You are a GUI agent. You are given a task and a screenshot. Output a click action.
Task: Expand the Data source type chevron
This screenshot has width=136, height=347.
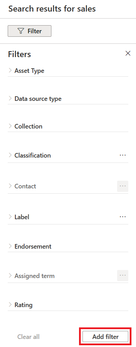(x=10, y=98)
